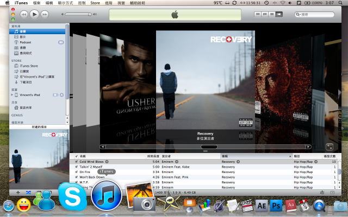Viewport: 348px width, 217px height.
Task: Uncheck the Cold Wind Blows checkbox
Action: (x=76, y=162)
